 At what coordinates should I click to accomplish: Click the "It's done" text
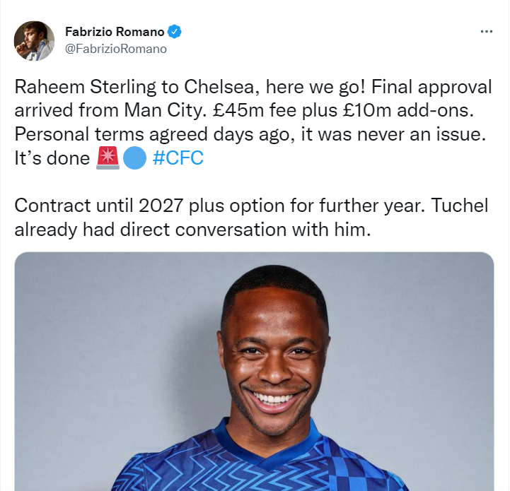[x=51, y=158]
